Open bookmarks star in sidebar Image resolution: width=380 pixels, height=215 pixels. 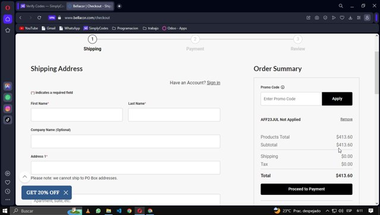[8, 30]
